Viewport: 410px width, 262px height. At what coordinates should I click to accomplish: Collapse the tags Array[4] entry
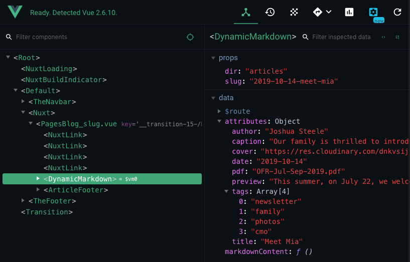(226, 191)
